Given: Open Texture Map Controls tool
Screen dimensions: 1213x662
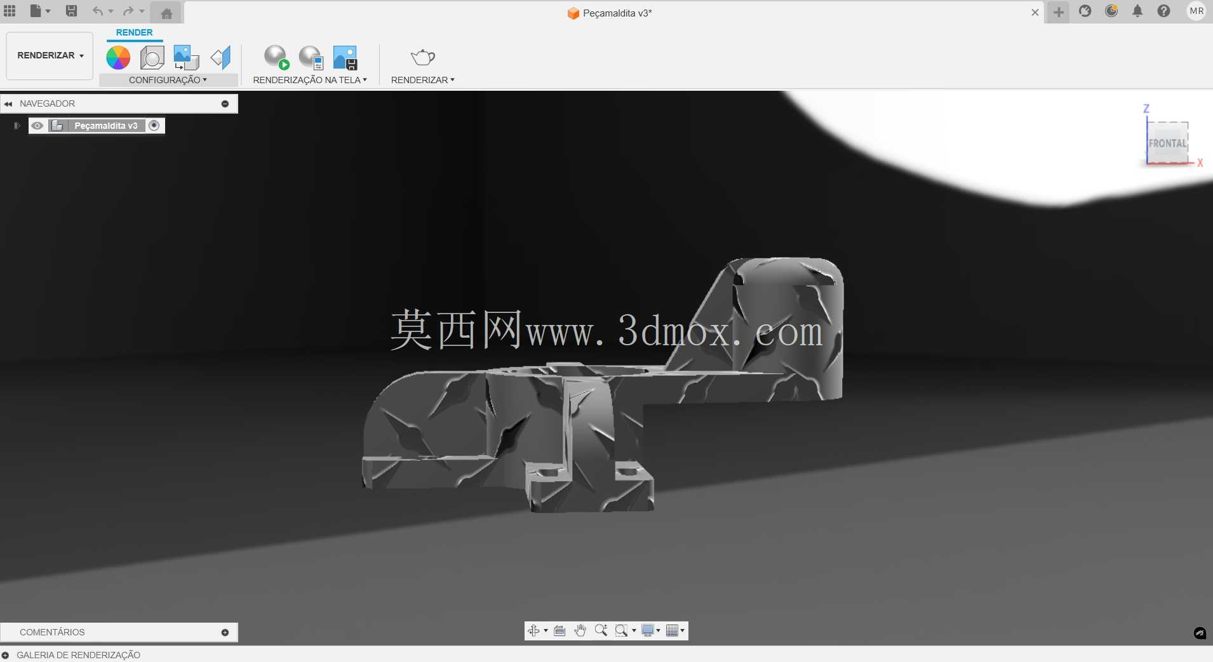Looking at the screenshot, I should (221, 58).
